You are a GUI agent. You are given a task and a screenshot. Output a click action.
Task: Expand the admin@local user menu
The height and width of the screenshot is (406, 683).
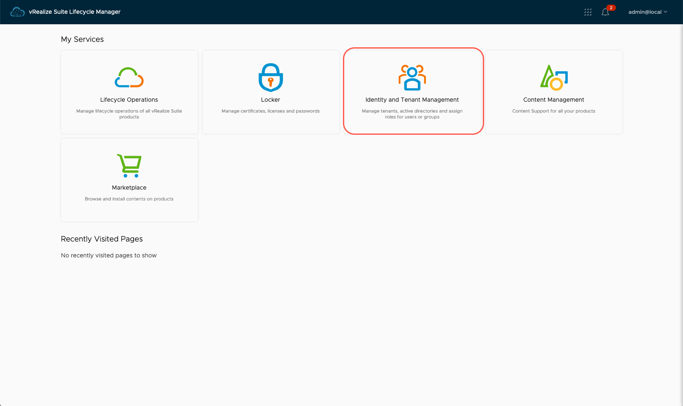tap(644, 12)
